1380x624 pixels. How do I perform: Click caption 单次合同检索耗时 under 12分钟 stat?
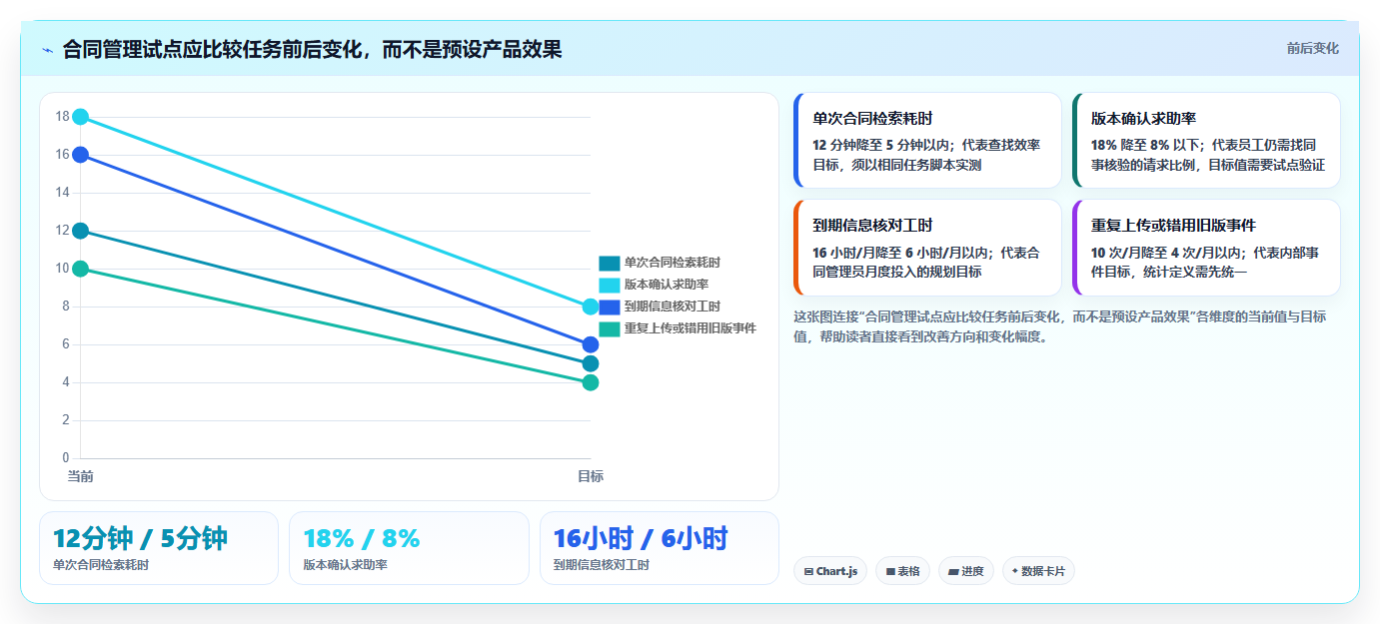point(101,565)
